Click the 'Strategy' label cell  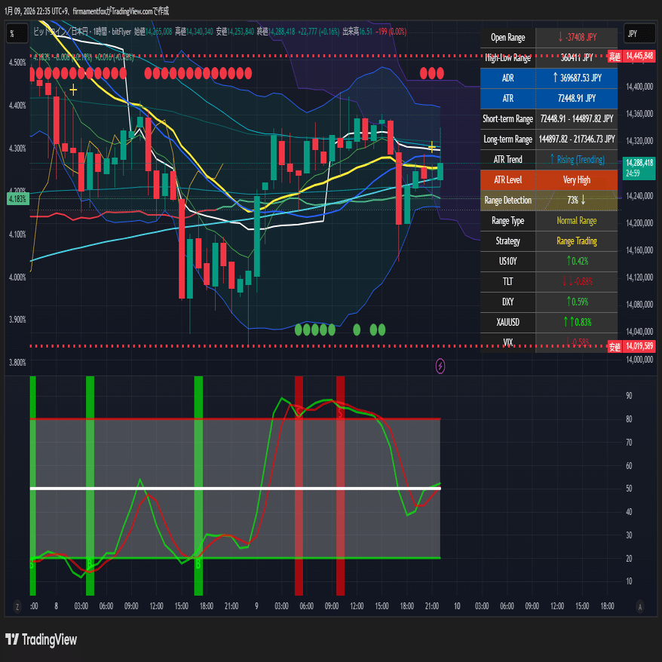(x=507, y=241)
